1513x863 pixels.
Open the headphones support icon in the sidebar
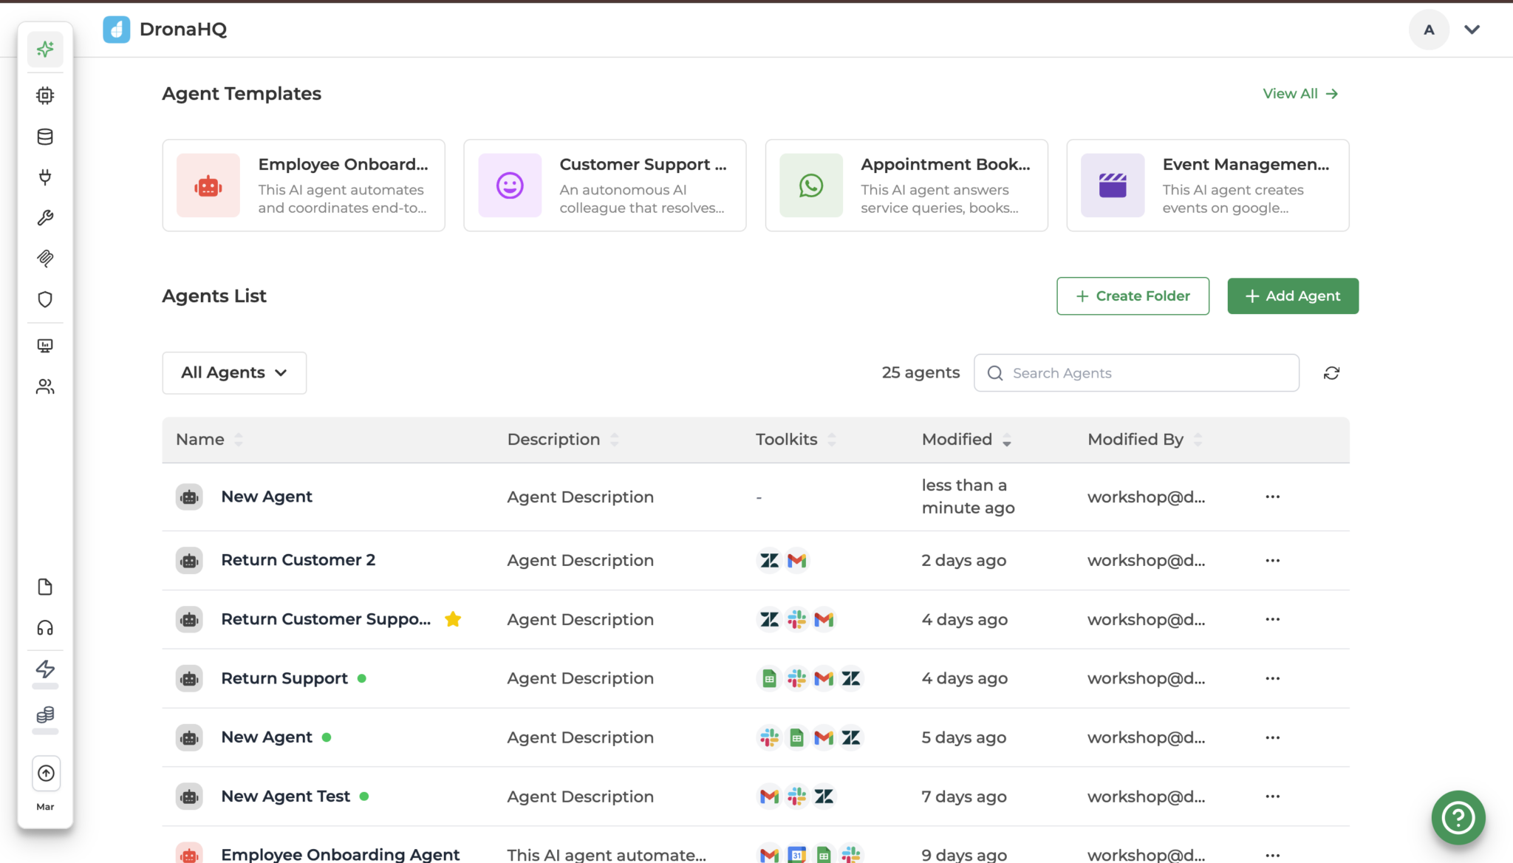45,628
